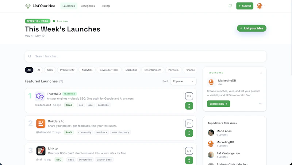Click the backlinks tag

[103, 105]
